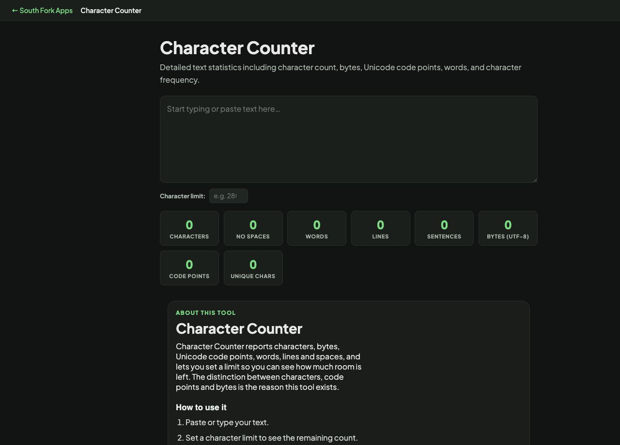This screenshot has width=620, height=445.
Task: Click the paragraph starting 'Character Counter reports characters'
Action: pos(269,367)
